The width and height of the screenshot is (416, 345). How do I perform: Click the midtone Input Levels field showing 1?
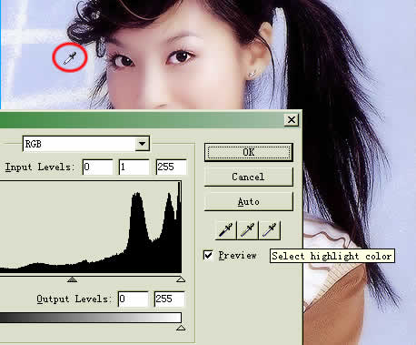(x=134, y=167)
